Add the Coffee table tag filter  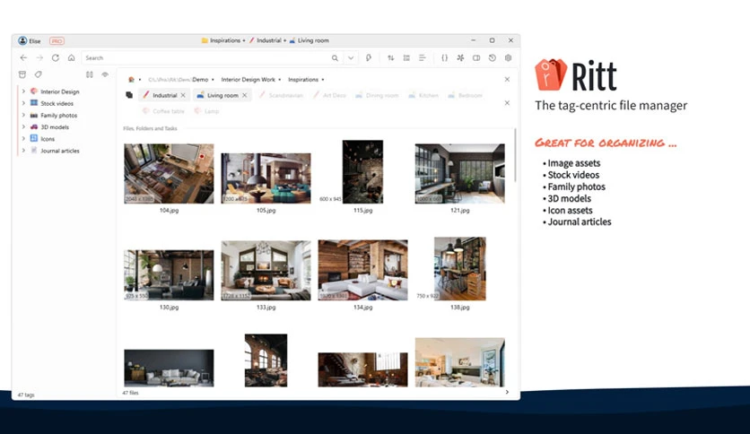[x=163, y=111]
